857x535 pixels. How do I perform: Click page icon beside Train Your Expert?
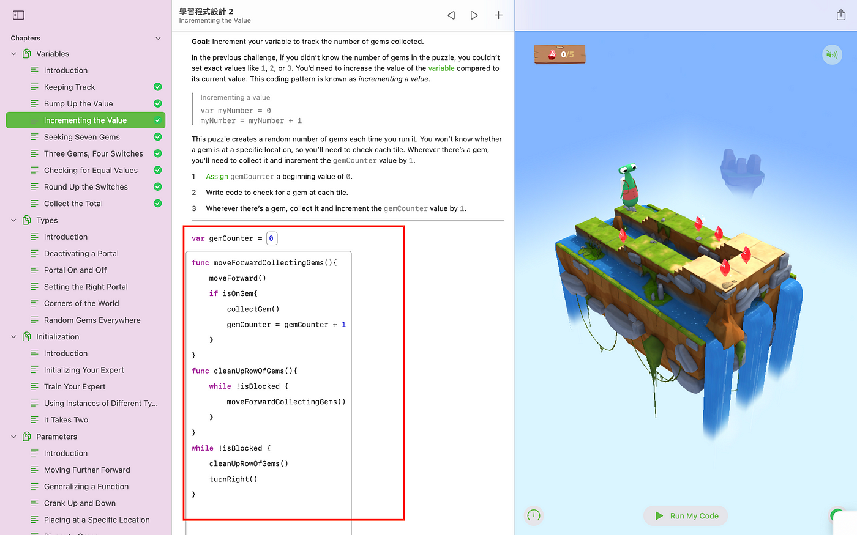(34, 387)
